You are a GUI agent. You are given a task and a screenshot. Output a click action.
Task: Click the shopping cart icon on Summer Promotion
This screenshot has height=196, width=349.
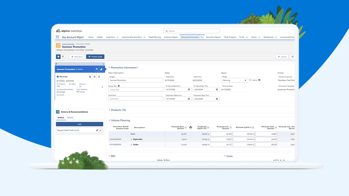coord(97,69)
